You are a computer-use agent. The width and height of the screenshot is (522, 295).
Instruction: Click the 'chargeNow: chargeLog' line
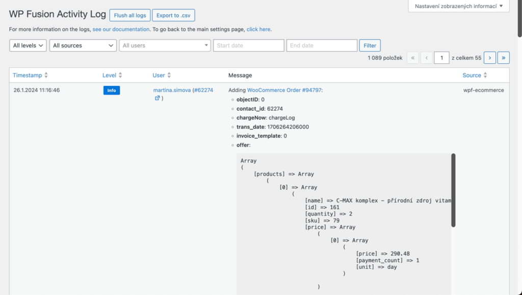[x=266, y=118]
